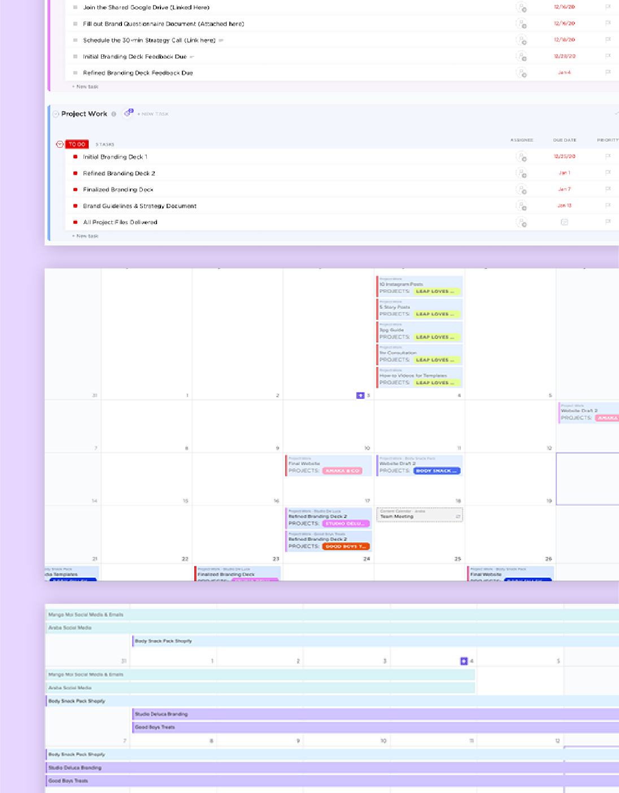Toggle status square of Brand Guidelines & Strategy Document
Viewport: 619px width, 793px height.
[75, 206]
